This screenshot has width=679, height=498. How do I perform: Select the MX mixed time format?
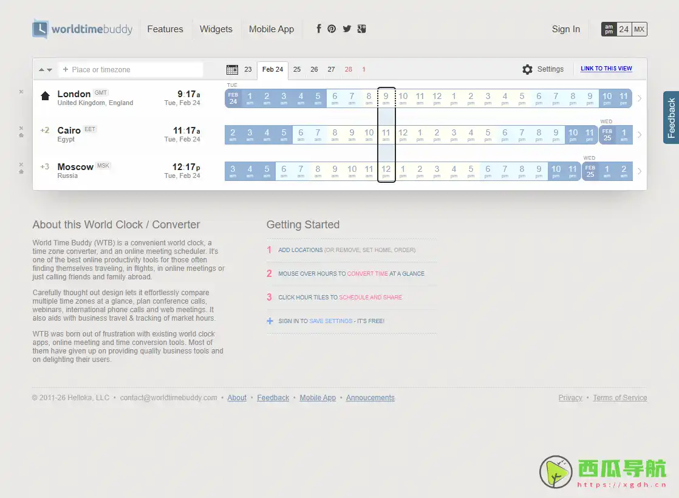(x=639, y=29)
